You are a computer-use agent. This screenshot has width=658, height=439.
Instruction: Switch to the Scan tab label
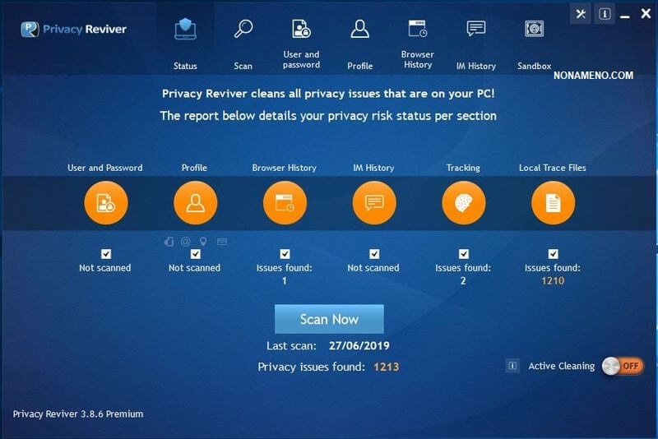coord(243,67)
